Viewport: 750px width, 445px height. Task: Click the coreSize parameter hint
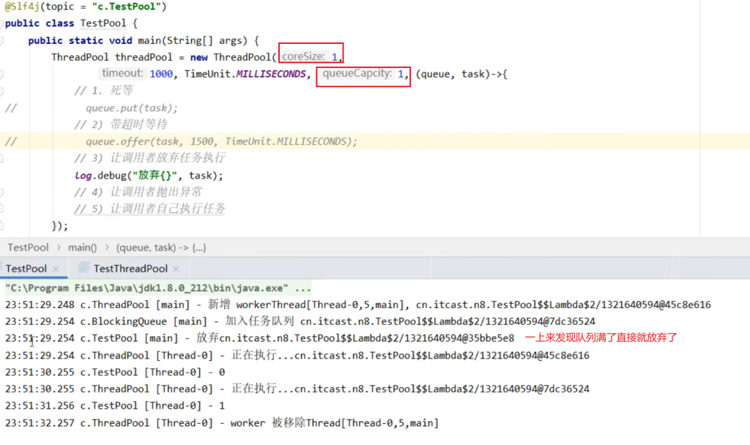303,56
